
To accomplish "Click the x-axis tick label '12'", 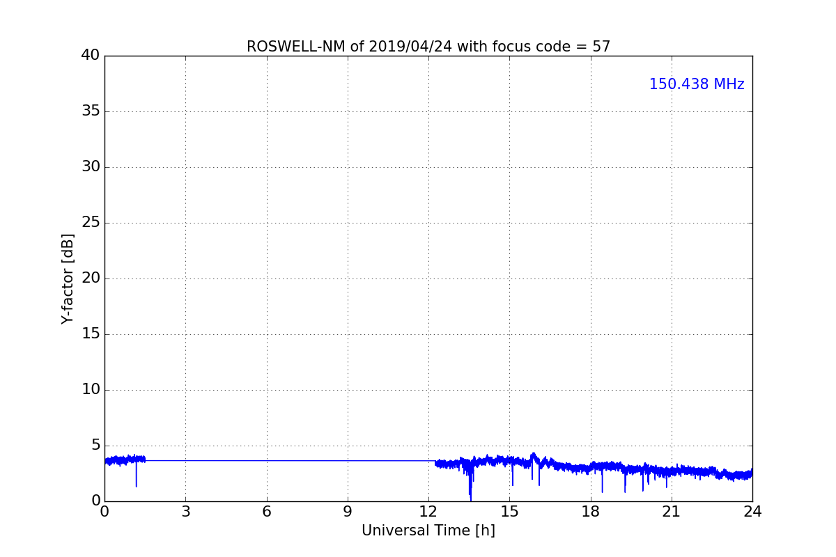I will (x=428, y=512).
